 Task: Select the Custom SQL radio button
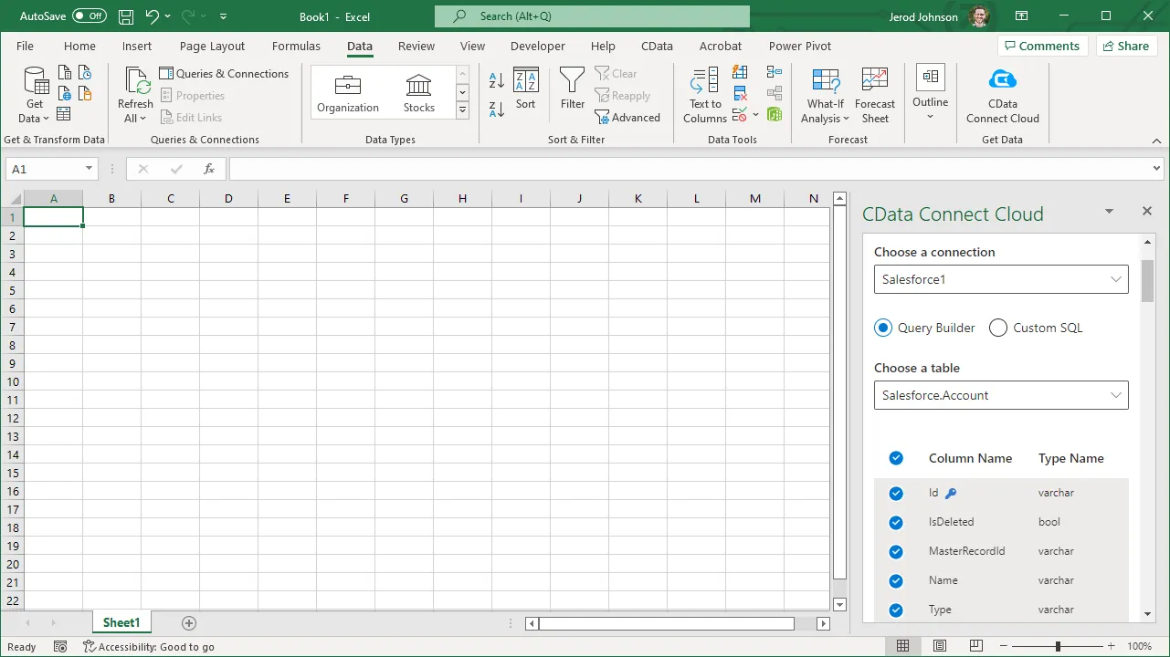(998, 328)
